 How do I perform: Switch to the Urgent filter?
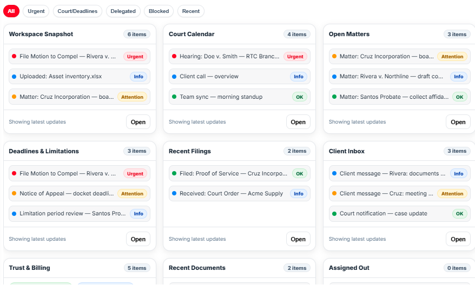[x=36, y=11]
